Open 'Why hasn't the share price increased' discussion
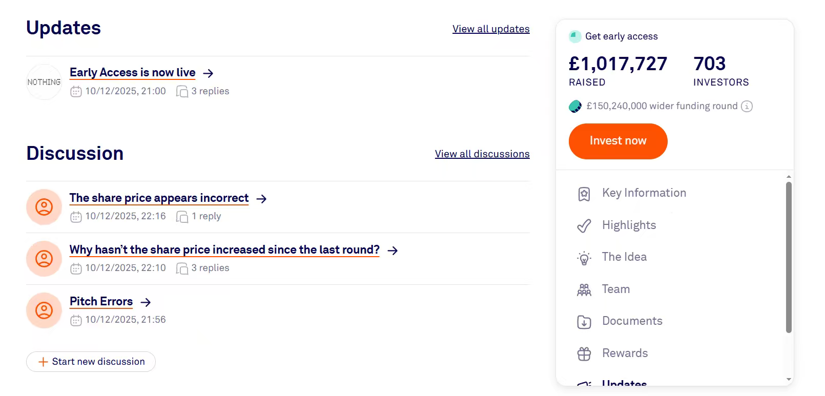The width and height of the screenshot is (825, 396). [224, 250]
